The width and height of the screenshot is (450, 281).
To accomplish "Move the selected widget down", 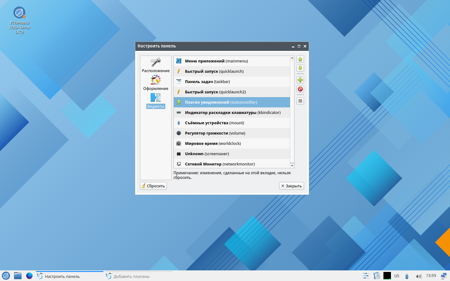I will pos(300,68).
